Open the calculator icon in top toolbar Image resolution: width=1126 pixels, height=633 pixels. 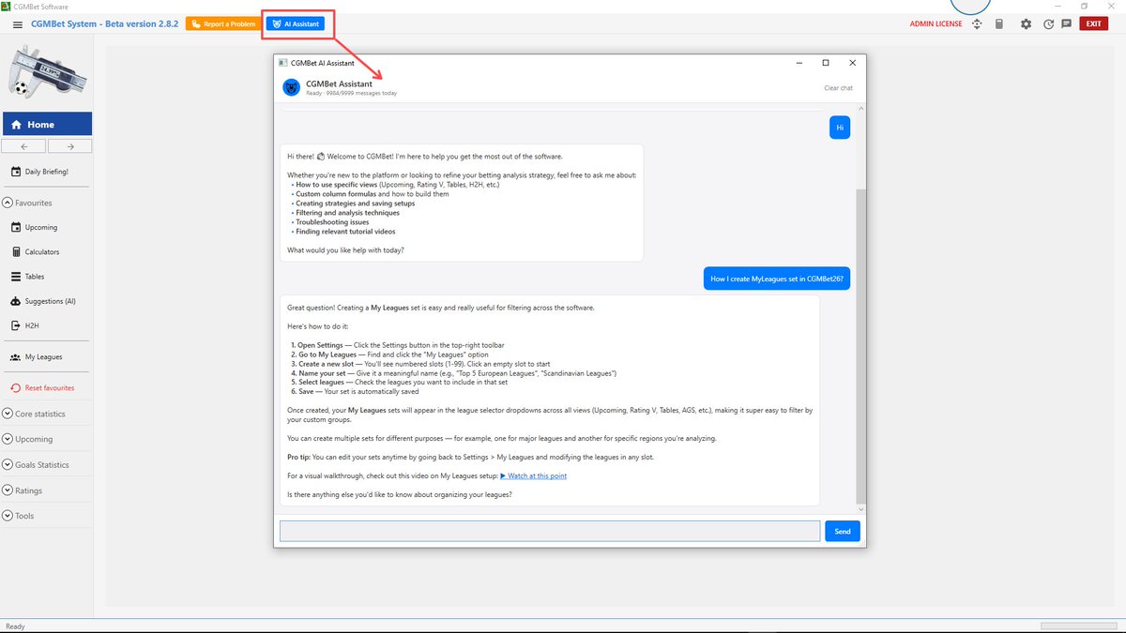999,24
